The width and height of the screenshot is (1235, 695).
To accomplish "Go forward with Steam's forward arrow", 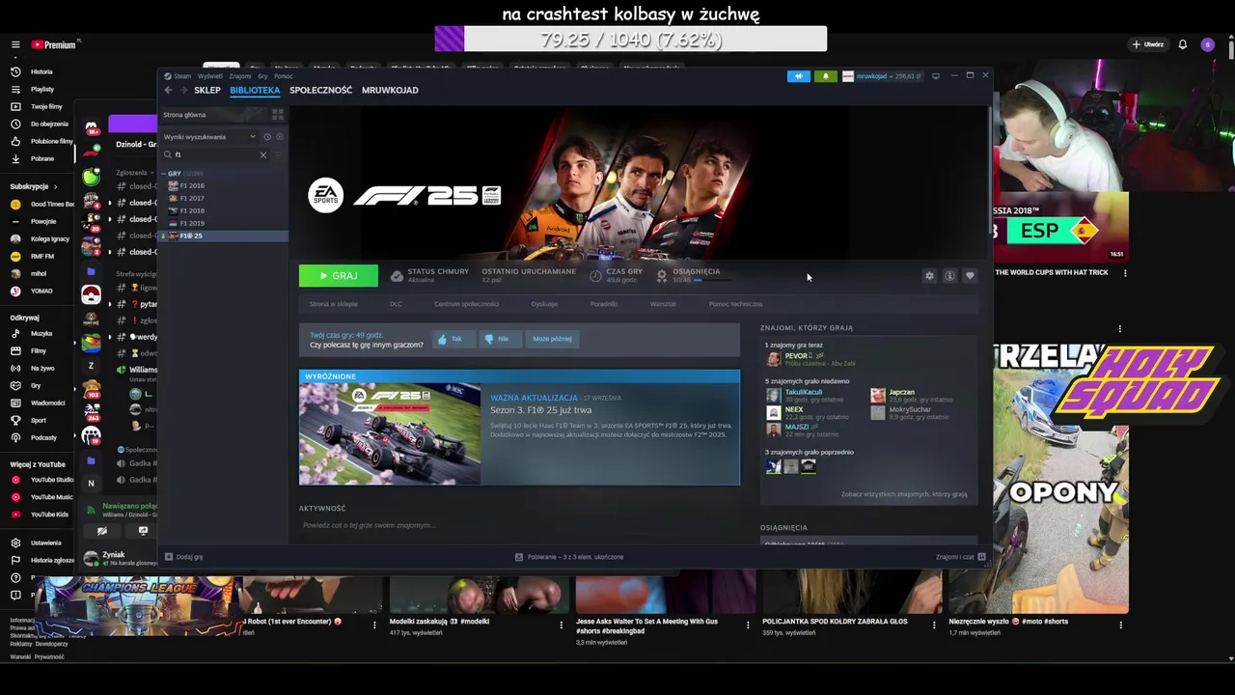I will point(182,90).
